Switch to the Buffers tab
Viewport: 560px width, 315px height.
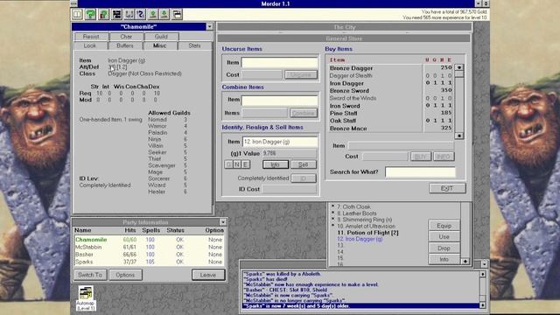point(125,45)
